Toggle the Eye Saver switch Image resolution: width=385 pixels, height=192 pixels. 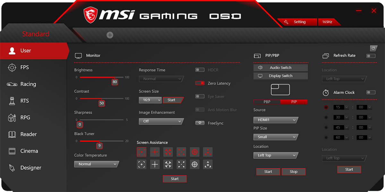pyautogui.click(x=200, y=96)
